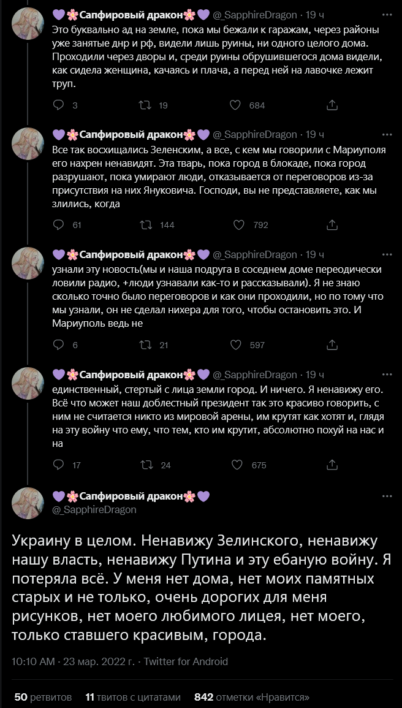Click the Twitter for Android source link
402x708 pixels.
[184, 661]
